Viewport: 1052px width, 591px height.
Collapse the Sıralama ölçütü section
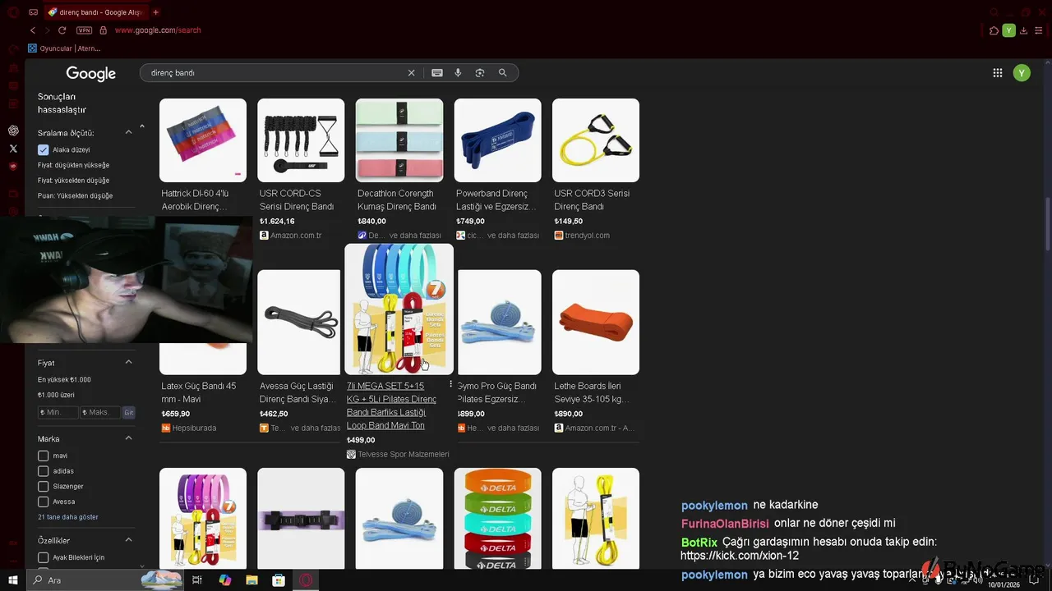[x=128, y=132]
